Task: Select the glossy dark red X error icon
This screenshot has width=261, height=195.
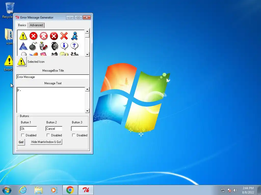Action: coord(54,36)
